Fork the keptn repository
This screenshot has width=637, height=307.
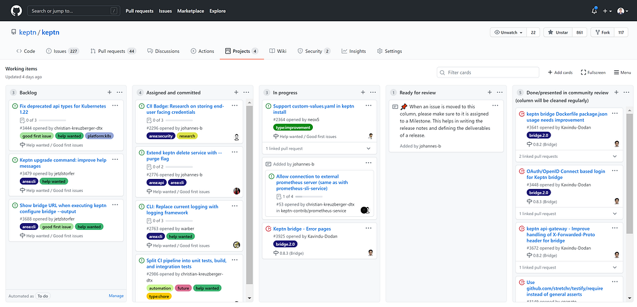click(603, 32)
